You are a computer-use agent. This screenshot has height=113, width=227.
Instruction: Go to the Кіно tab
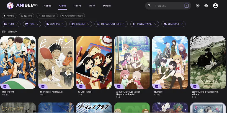click(x=92, y=6)
